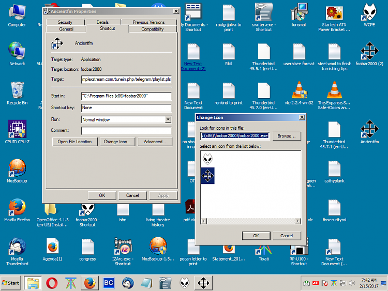Open Startech ATX Power Bracket image file
This screenshot has height=291, width=388.
click(334, 18)
